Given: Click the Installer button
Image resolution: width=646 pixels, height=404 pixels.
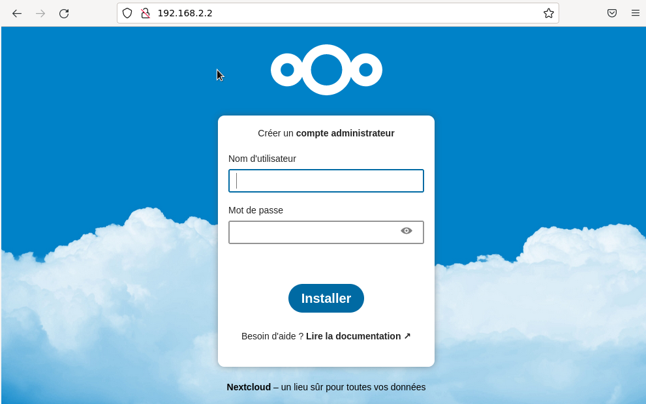Looking at the screenshot, I should (x=326, y=298).
